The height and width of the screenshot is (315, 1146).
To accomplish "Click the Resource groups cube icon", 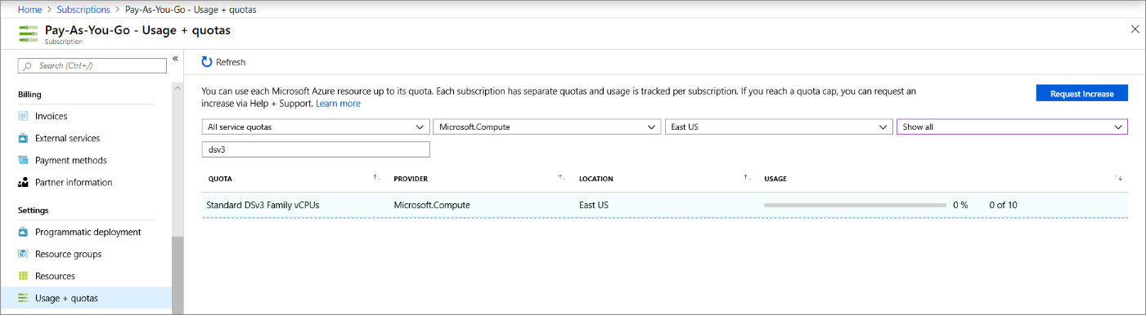I will [23, 254].
